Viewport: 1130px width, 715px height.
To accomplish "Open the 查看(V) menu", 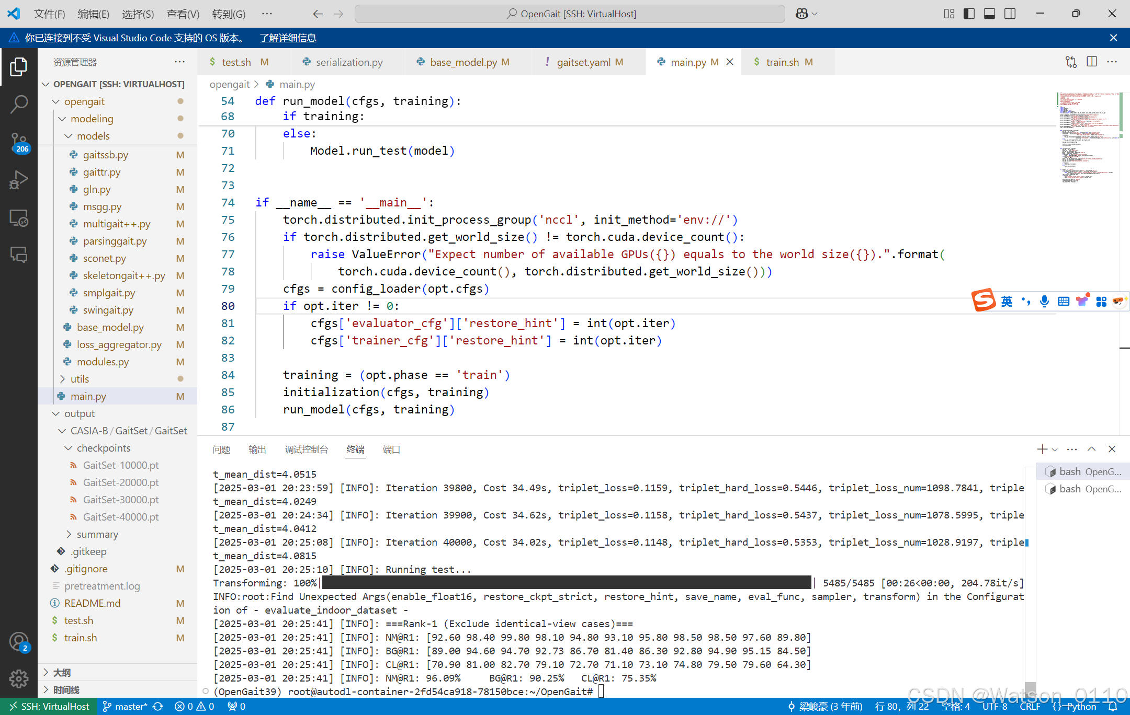I will click(x=183, y=14).
